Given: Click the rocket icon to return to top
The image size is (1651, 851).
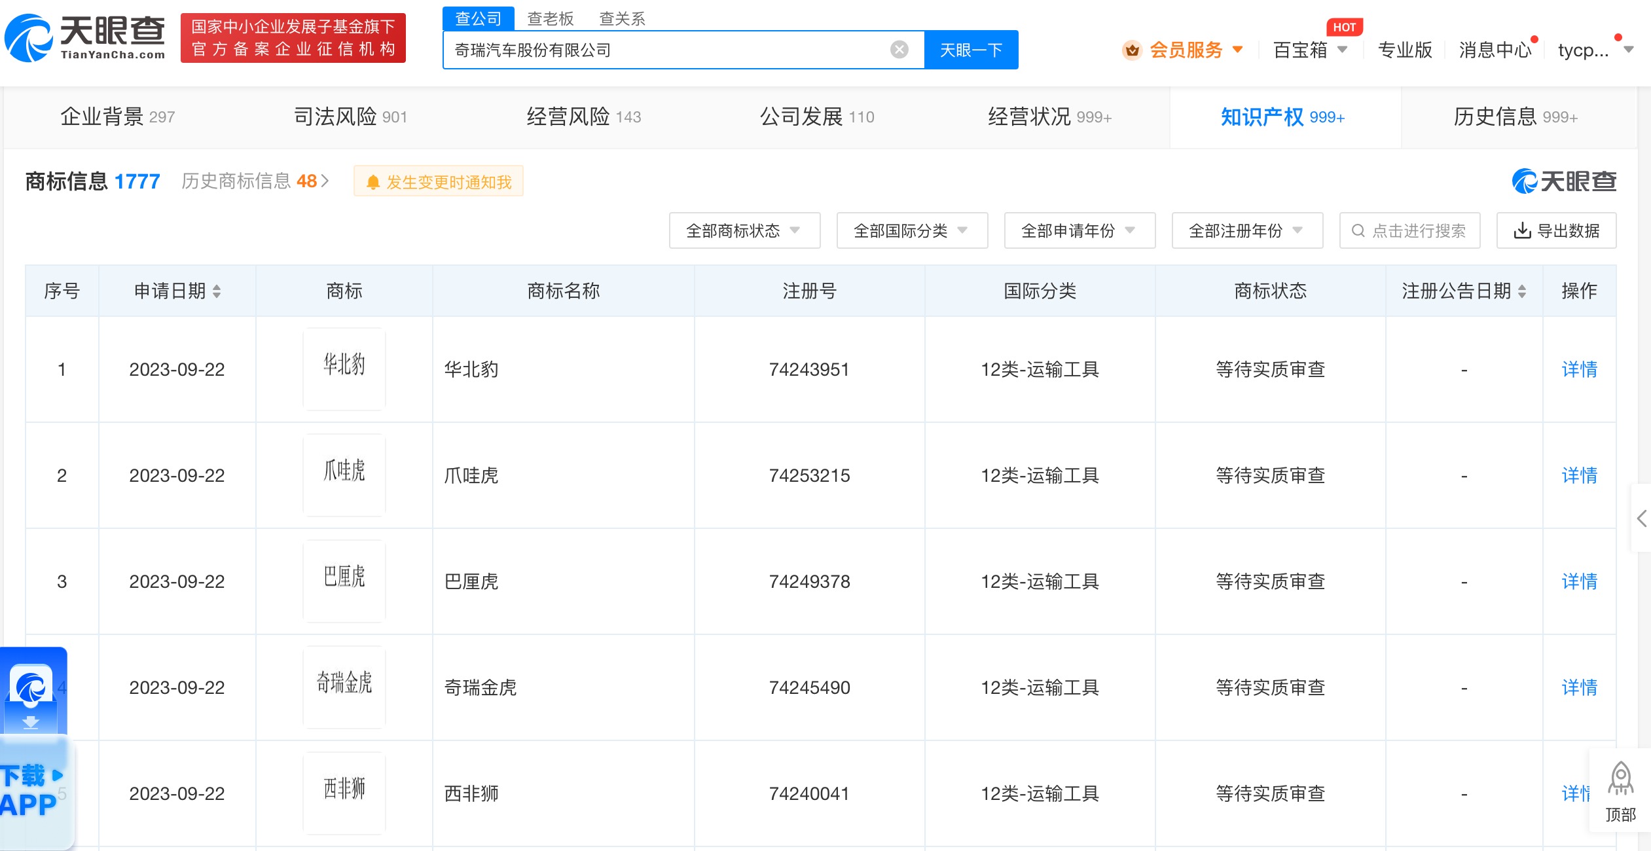Looking at the screenshot, I should pyautogui.click(x=1621, y=778).
